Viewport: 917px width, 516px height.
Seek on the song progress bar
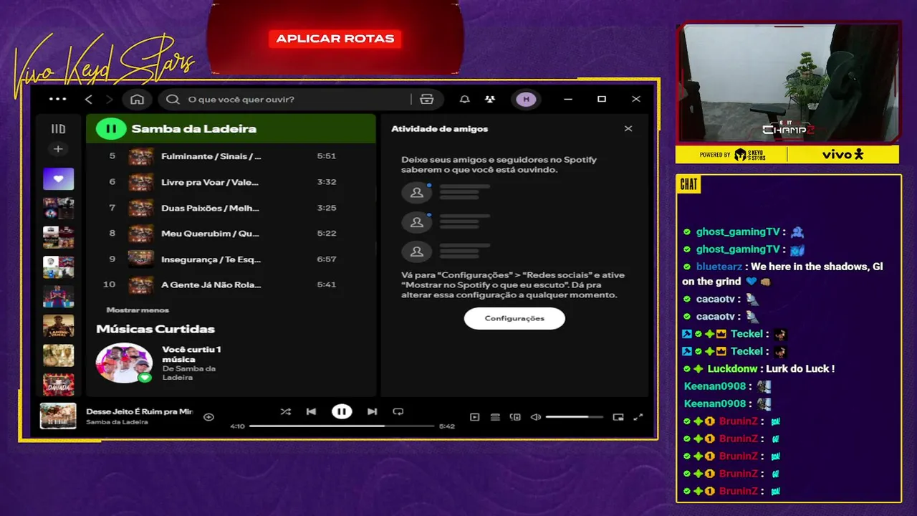[x=342, y=426]
